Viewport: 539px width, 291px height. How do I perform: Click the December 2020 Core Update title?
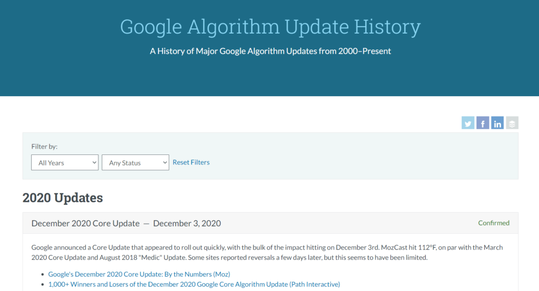(x=85, y=223)
